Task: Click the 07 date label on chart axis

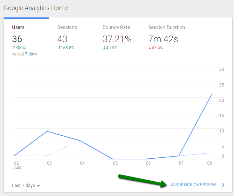Action: click(181, 163)
